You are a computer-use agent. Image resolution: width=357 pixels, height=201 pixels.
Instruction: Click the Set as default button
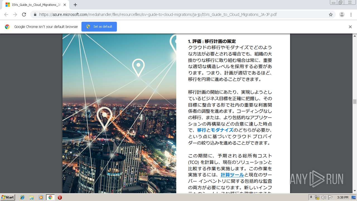(x=99, y=27)
